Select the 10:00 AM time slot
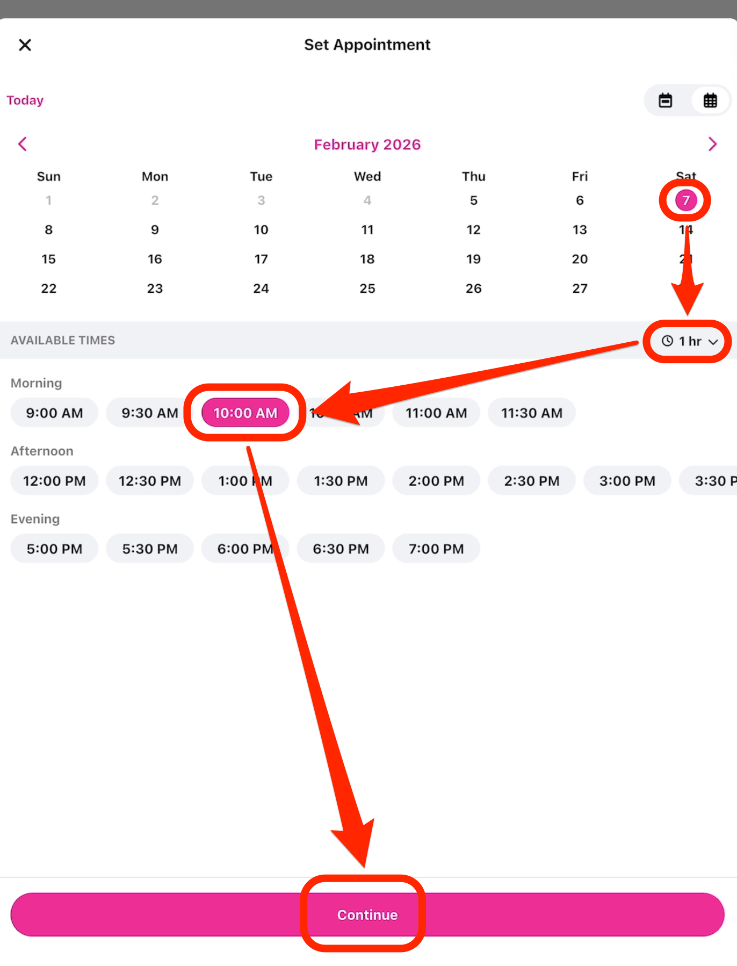The height and width of the screenshot is (966, 737). pyautogui.click(x=245, y=413)
